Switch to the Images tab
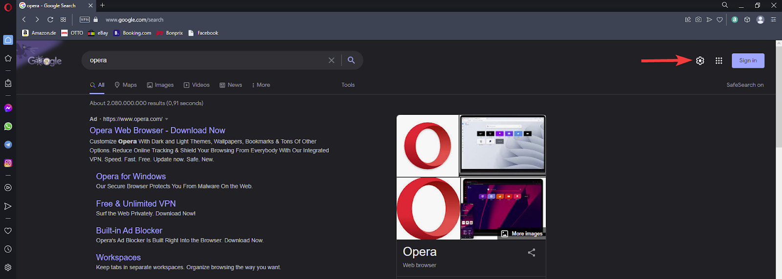Screen dimensions: 782x279 click(160, 85)
